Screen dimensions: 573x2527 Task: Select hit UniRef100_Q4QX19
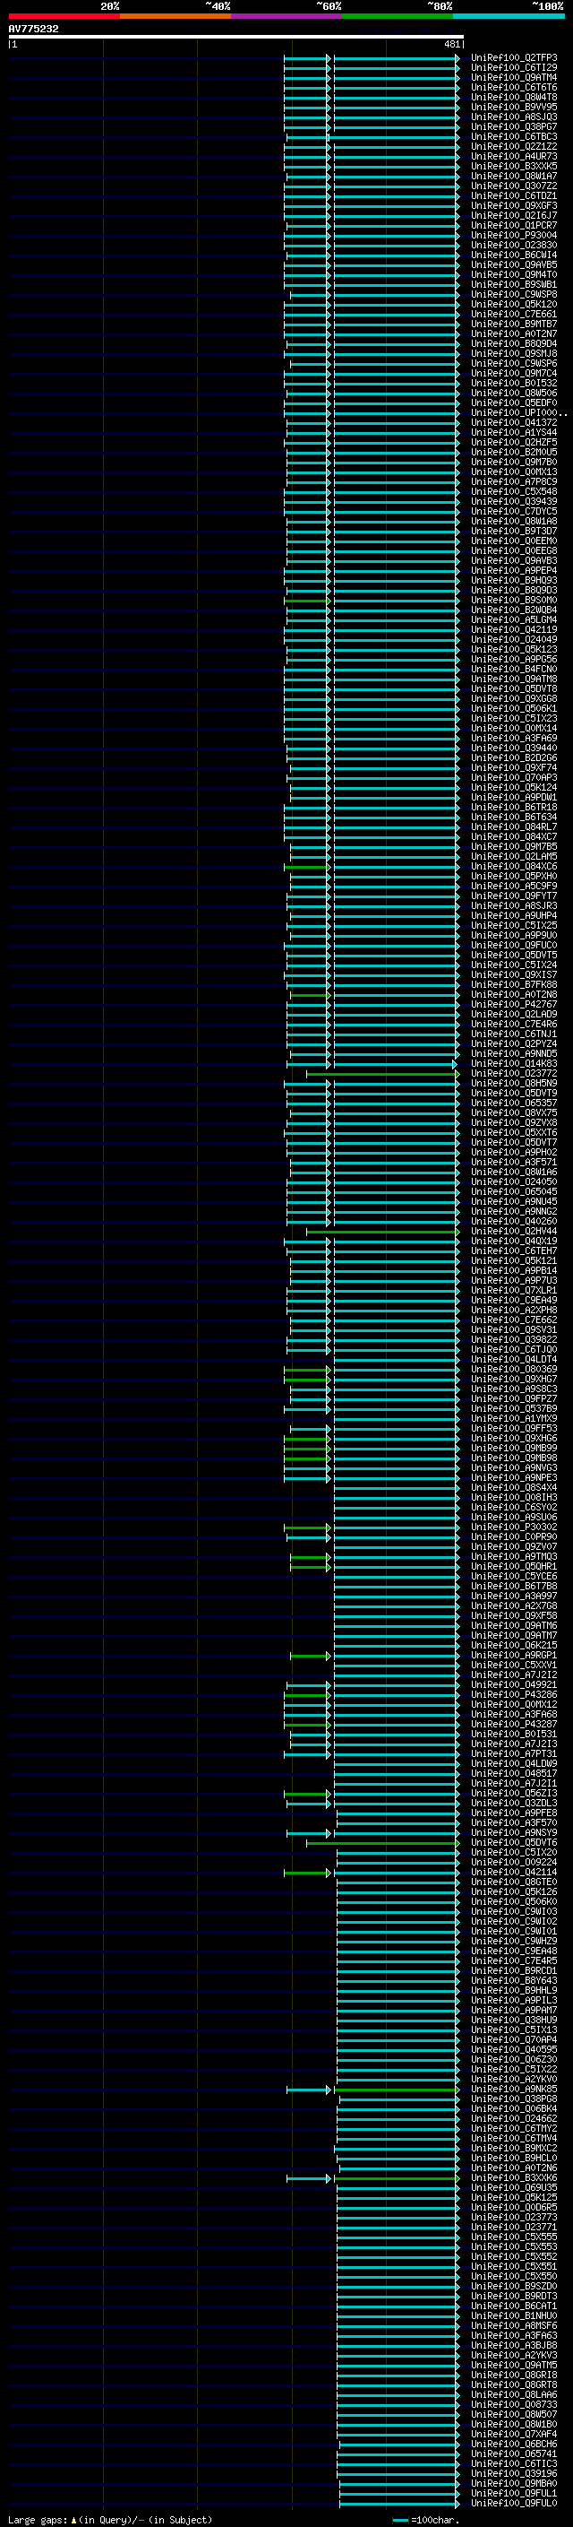click(514, 1241)
